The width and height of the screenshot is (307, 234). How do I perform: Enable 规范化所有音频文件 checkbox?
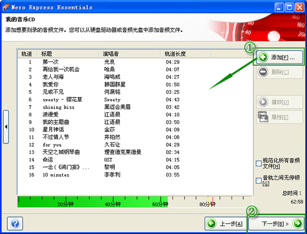pyautogui.click(x=259, y=163)
